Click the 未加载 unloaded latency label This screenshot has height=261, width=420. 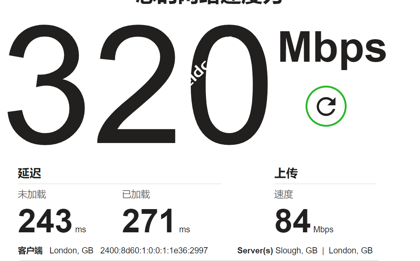(x=32, y=194)
